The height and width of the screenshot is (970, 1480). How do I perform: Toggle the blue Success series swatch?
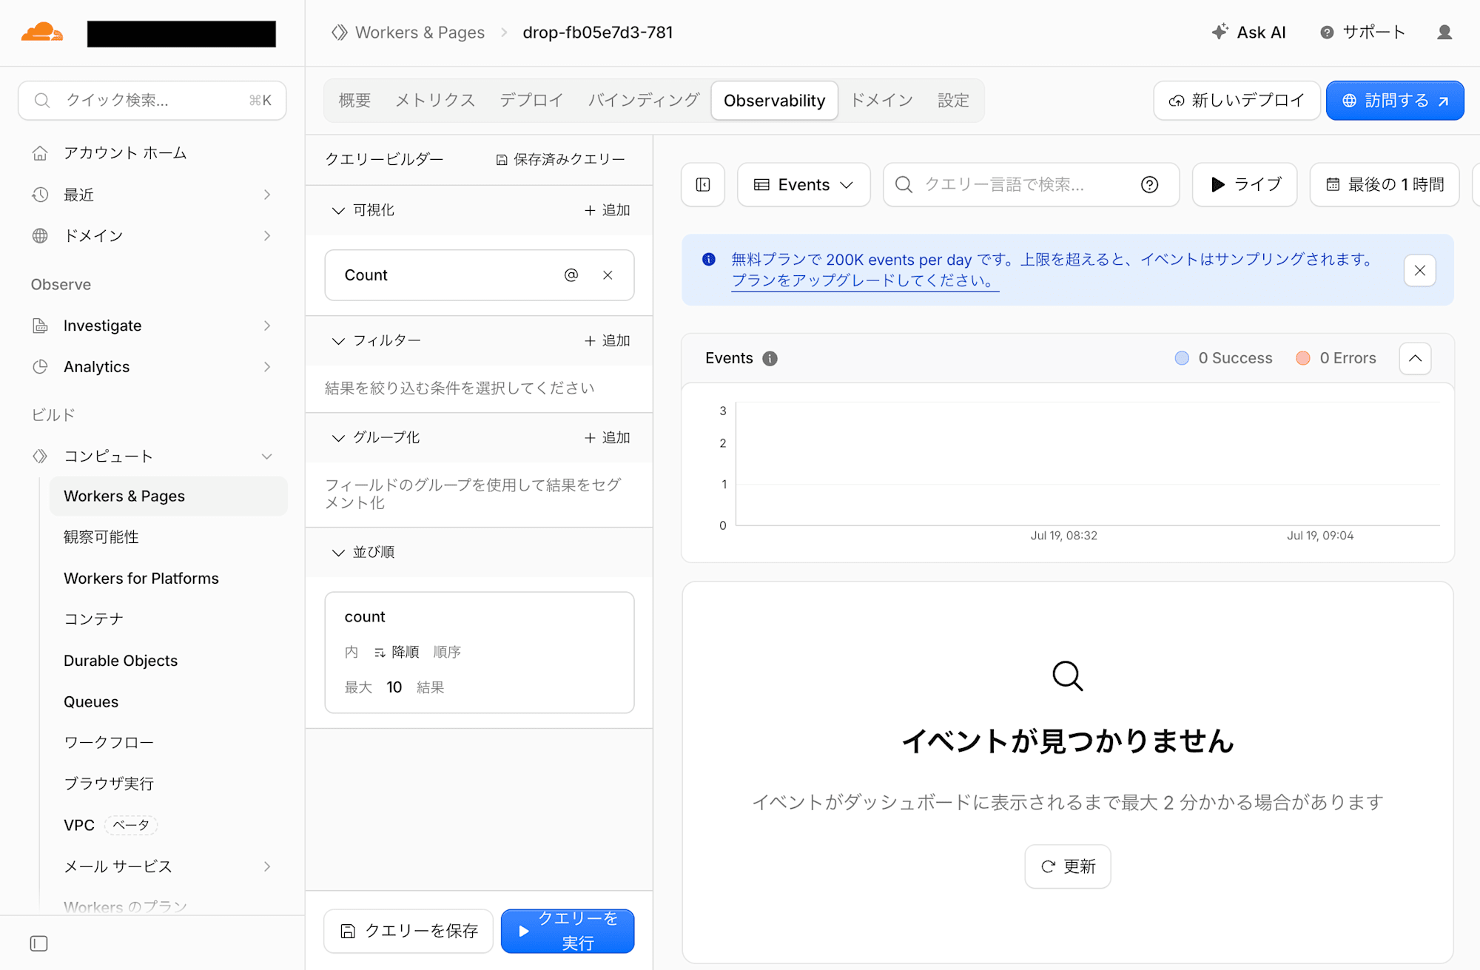(1182, 358)
